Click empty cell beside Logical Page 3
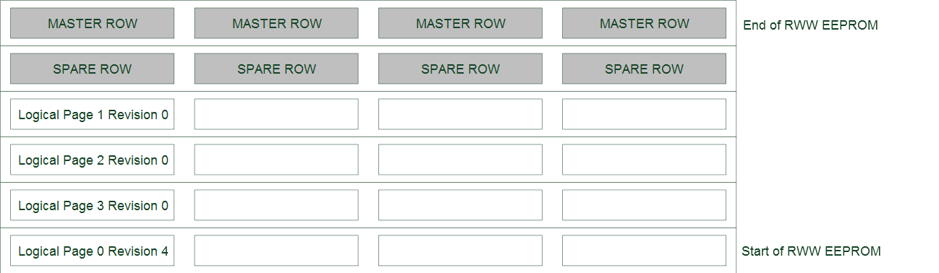Viewport: 939px width, 273px height. (x=276, y=205)
